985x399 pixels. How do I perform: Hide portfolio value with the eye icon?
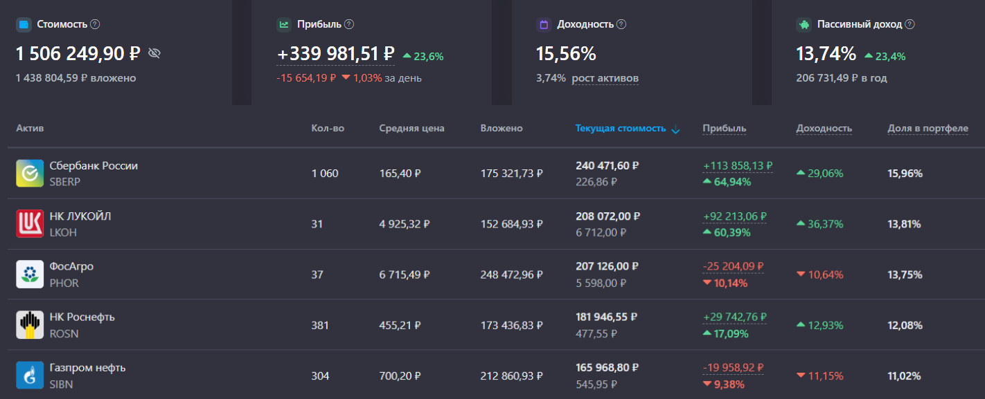(x=154, y=53)
